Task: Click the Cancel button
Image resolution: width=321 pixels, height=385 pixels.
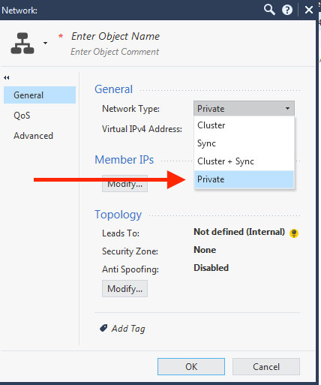Action: pyautogui.click(x=266, y=366)
